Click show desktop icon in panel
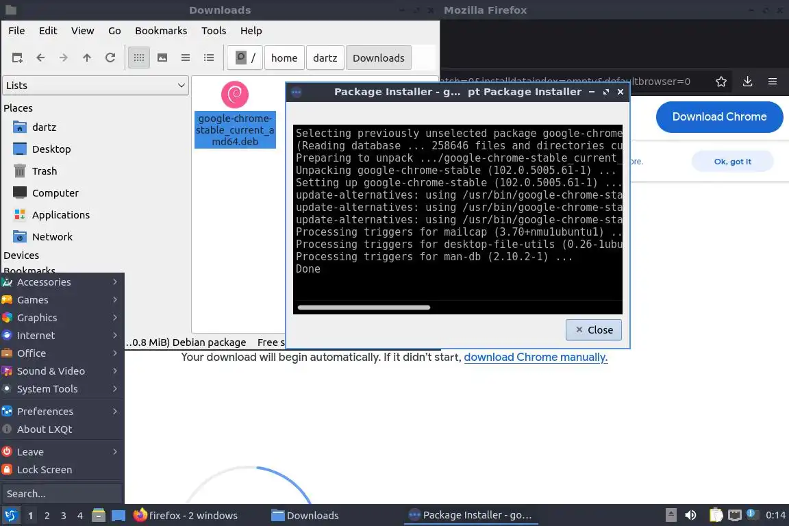 tap(118, 516)
